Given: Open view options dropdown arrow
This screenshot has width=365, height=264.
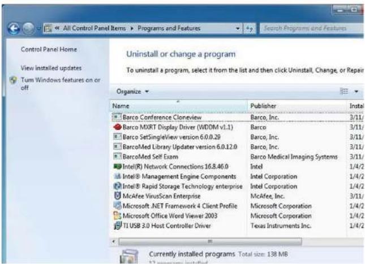Looking at the screenshot, I should click(356, 92).
